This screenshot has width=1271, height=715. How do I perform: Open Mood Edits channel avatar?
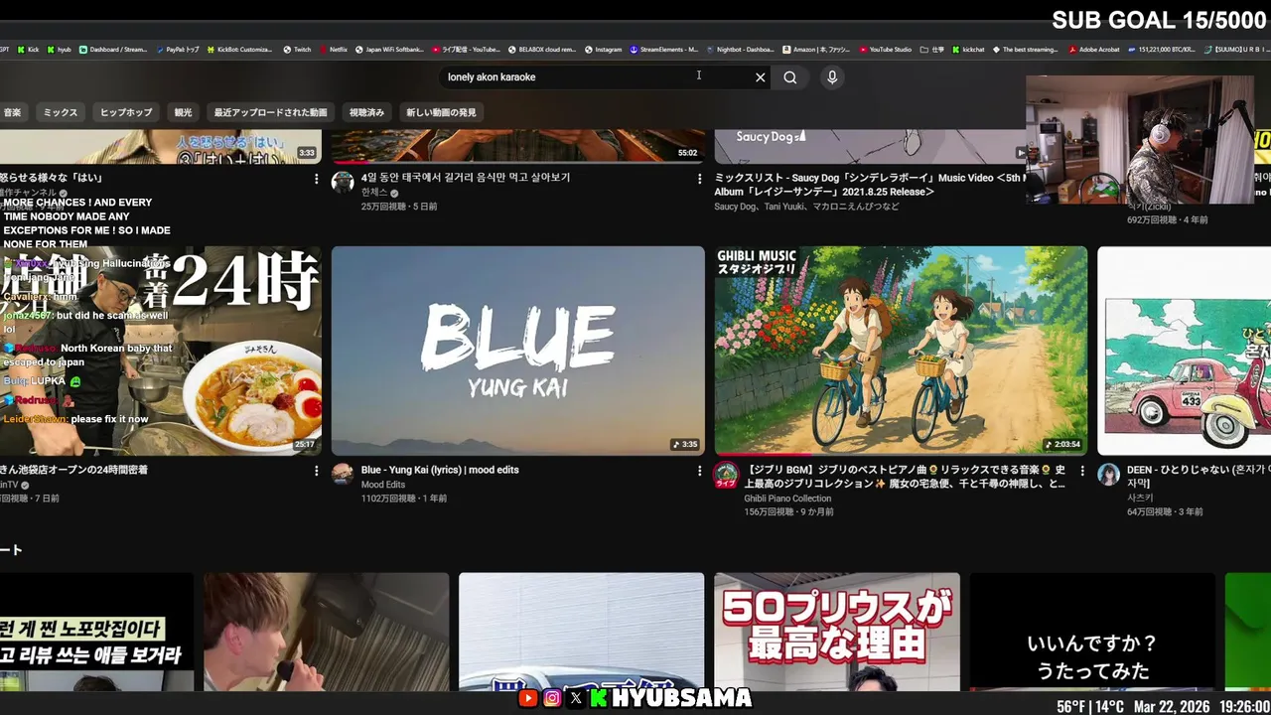pyautogui.click(x=343, y=474)
